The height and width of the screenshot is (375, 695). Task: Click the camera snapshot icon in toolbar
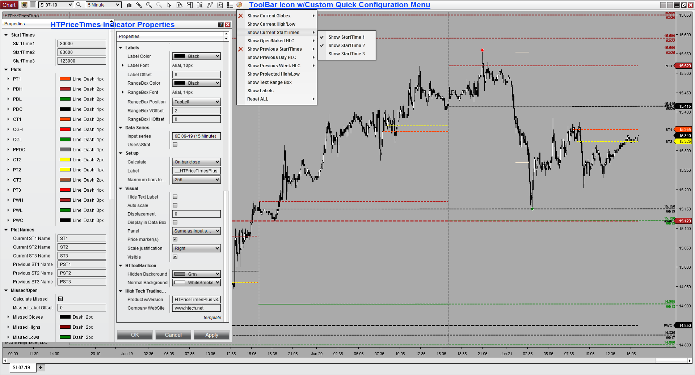24,5
